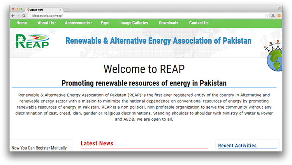Navigate to Contact Us page

pos(199,23)
